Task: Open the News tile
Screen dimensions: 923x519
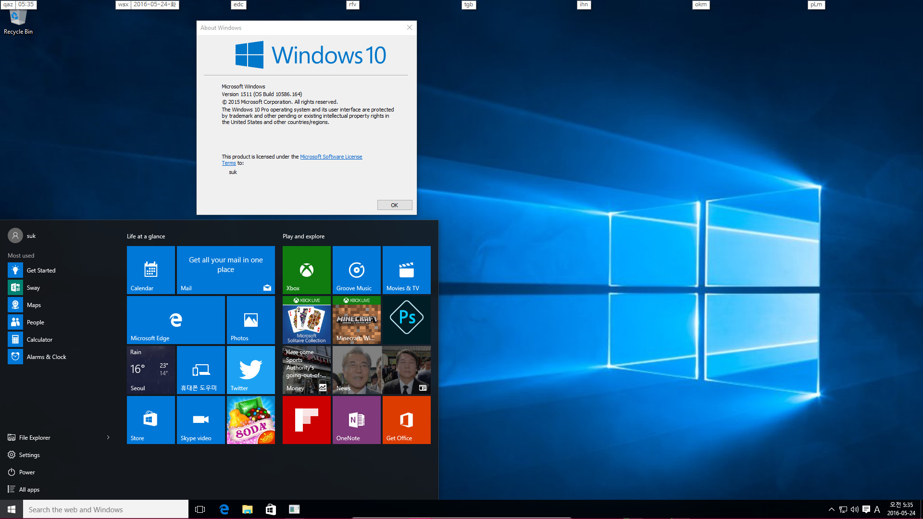Action: (x=382, y=370)
